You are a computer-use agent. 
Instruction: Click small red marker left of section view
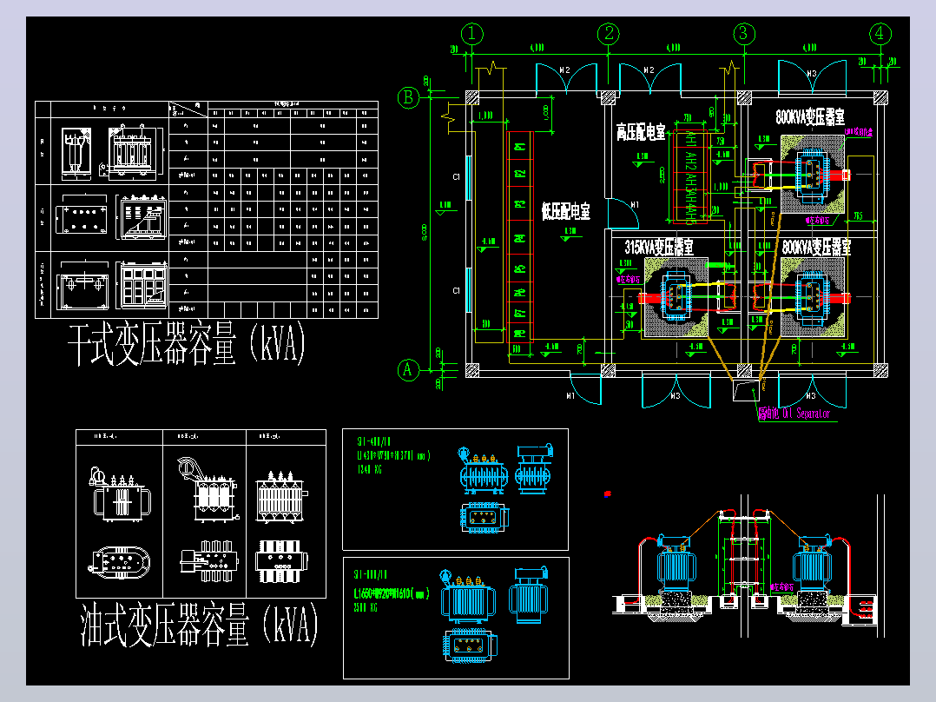tap(608, 493)
